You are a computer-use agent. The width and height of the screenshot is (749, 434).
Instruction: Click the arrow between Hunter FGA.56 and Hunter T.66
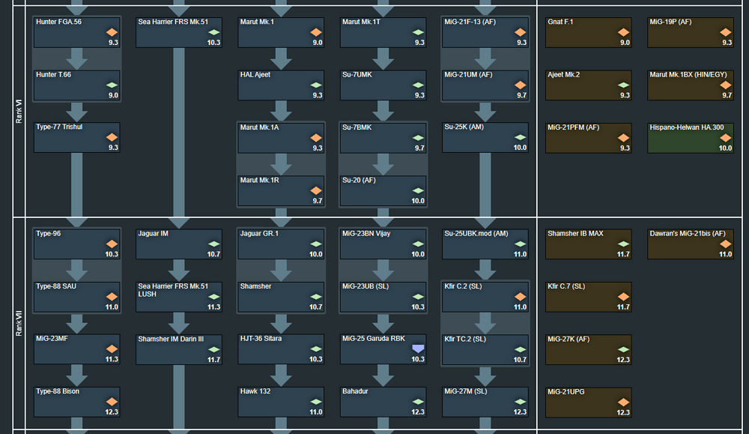click(x=76, y=58)
